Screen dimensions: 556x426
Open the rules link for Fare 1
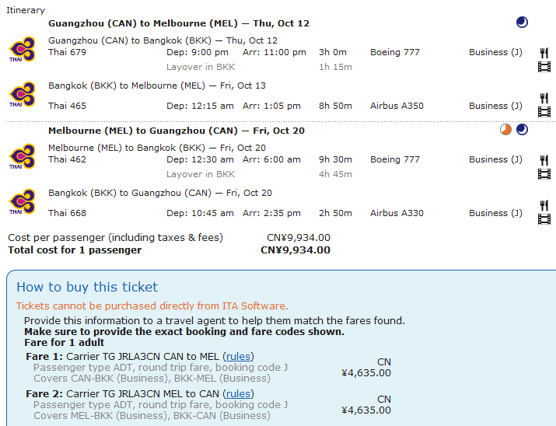(x=239, y=356)
